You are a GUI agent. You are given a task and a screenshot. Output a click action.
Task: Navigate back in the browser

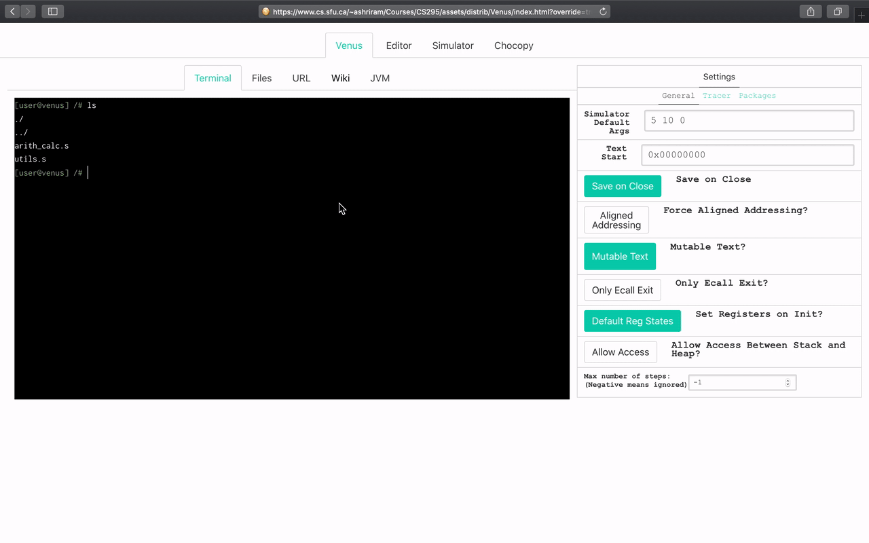[11, 11]
